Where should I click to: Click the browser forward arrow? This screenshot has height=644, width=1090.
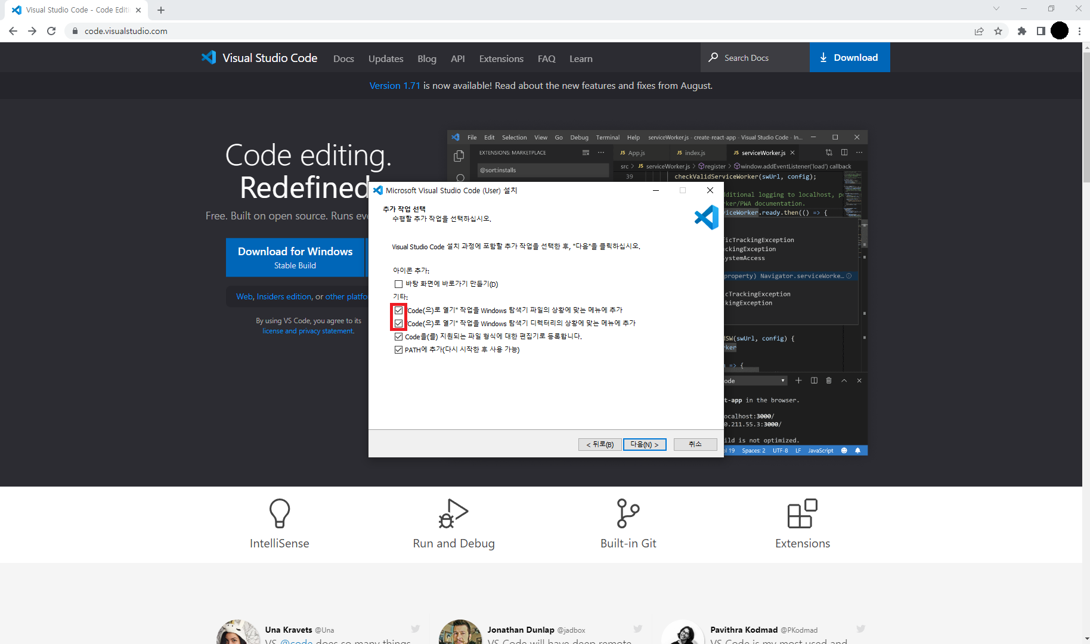(x=32, y=31)
